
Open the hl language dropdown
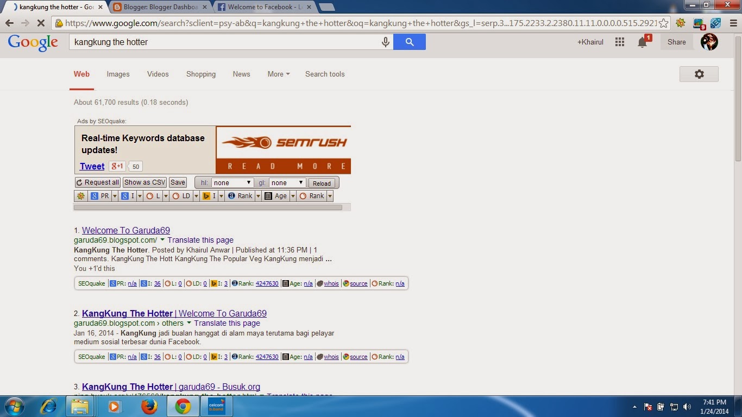(x=232, y=183)
